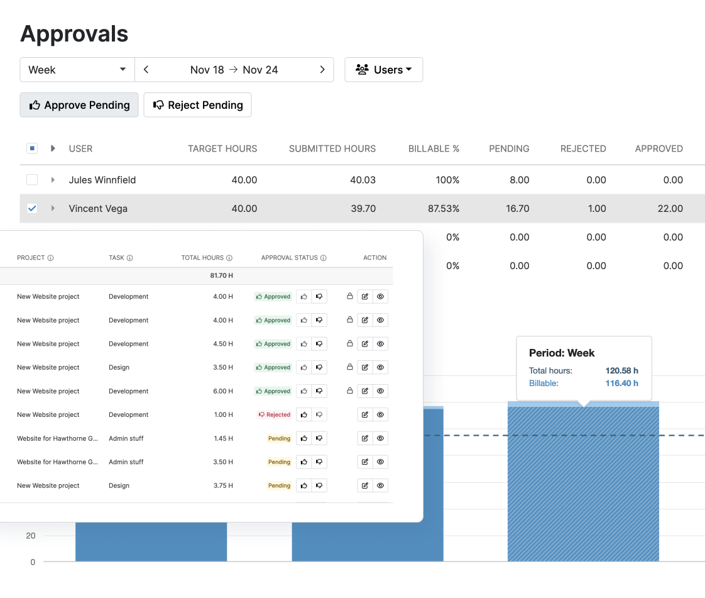Screen dimensions: 705x598
Task: Open the edit icon for the Rejected Development entry
Action: click(x=364, y=414)
